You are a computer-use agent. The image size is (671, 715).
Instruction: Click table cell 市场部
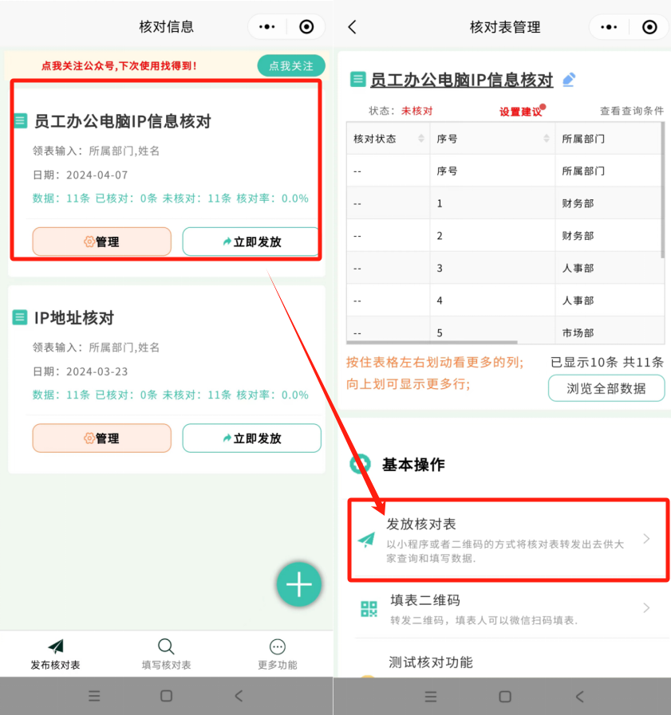pos(578,333)
